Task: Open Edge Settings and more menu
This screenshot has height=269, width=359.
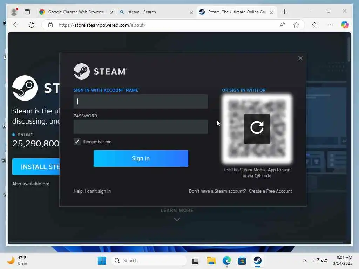Action: click(x=330, y=25)
